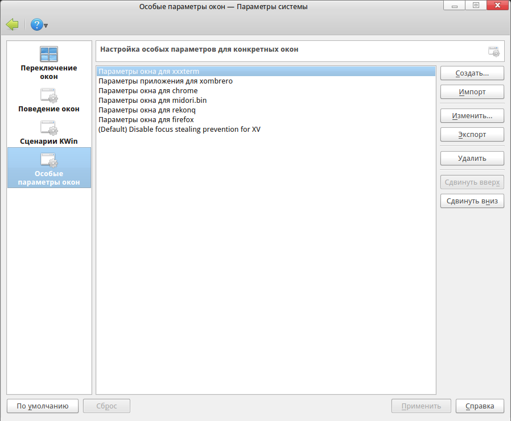Go back using the green arrow icon

coord(13,25)
